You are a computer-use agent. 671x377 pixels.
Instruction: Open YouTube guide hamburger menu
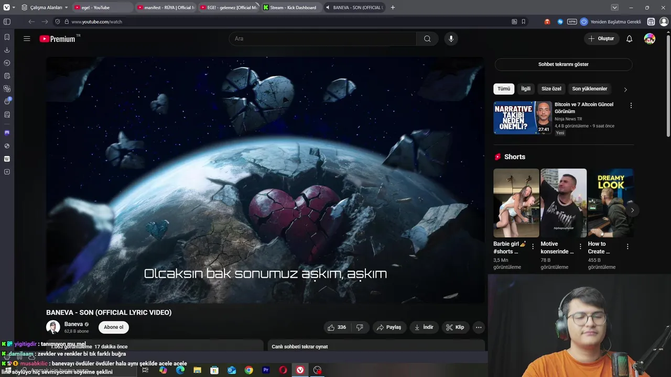coord(27,39)
